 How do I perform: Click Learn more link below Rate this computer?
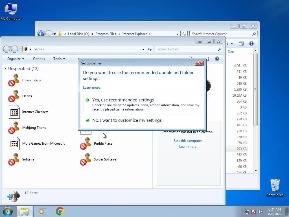click(188, 147)
